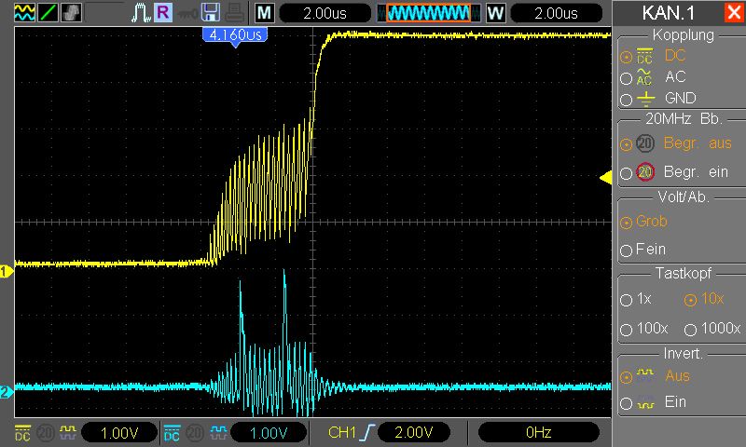Click the 4.160us trigger position marker
The image size is (746, 447).
[x=234, y=34]
